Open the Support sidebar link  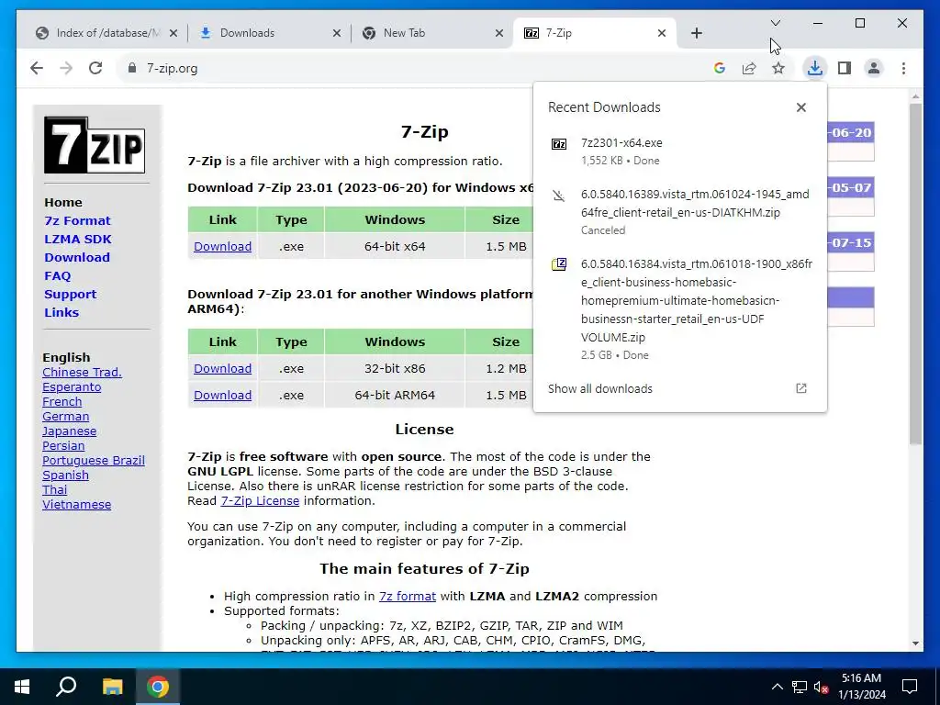coord(70,295)
